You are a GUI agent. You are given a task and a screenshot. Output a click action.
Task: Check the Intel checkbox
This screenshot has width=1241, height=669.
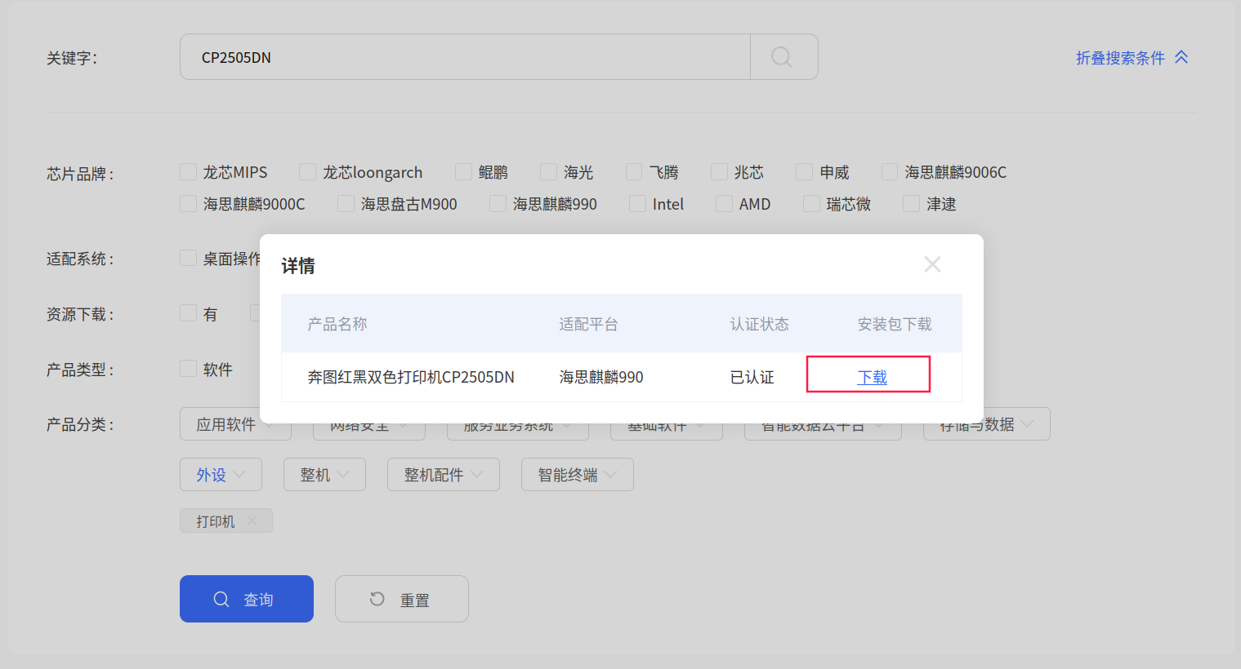coord(637,203)
